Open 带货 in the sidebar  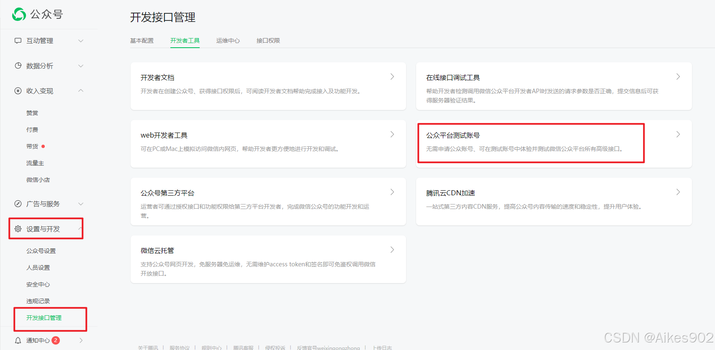click(x=32, y=146)
